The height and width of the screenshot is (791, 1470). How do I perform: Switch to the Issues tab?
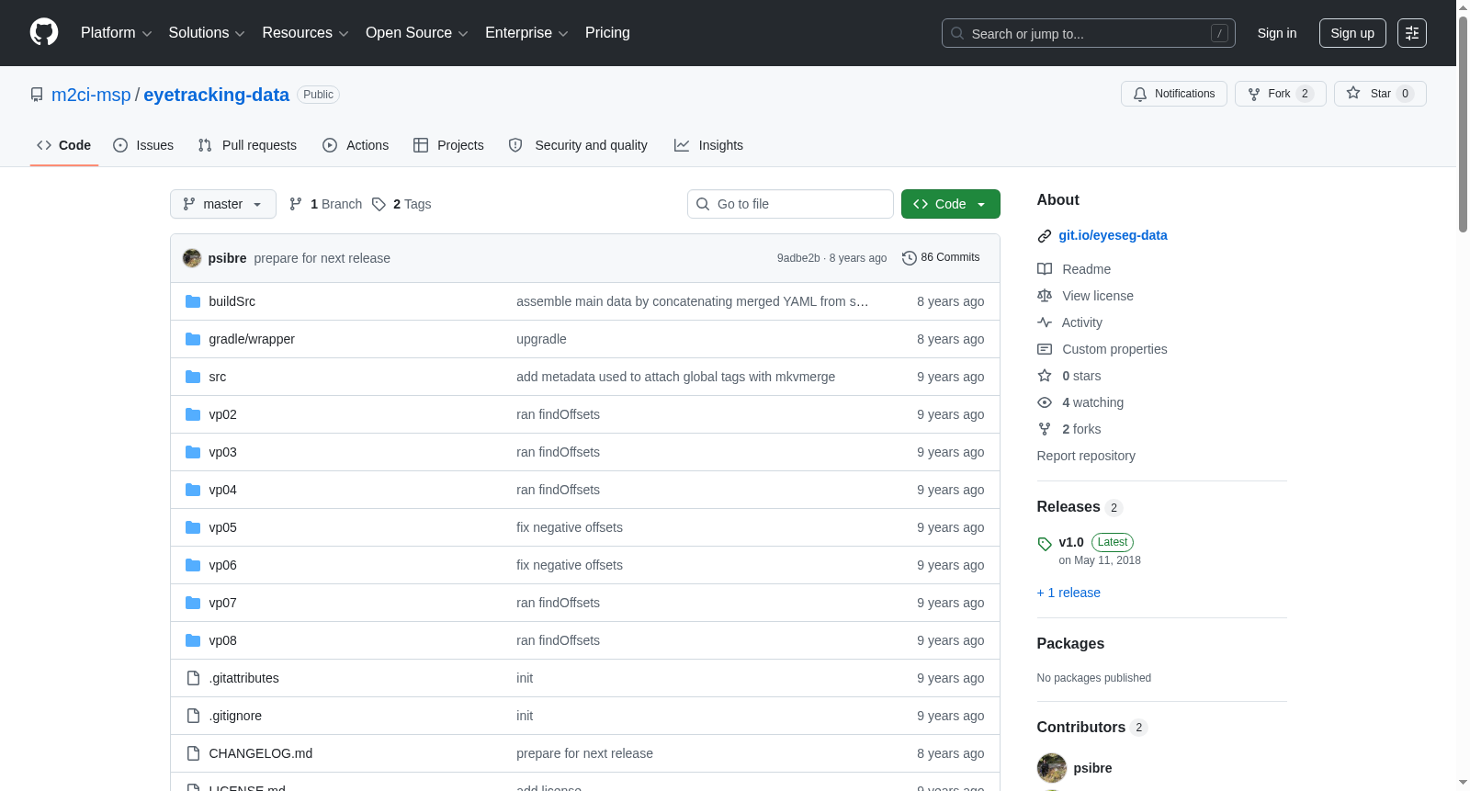click(143, 145)
